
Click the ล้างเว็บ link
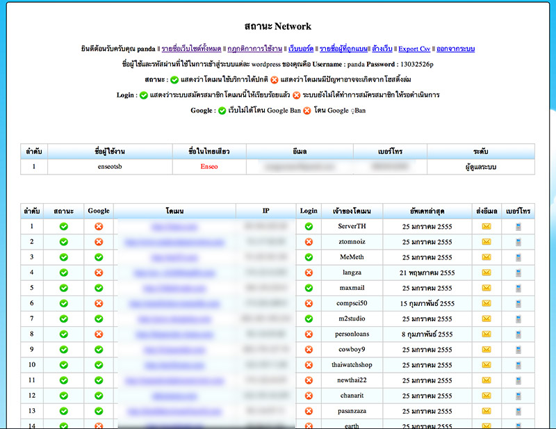[382, 49]
